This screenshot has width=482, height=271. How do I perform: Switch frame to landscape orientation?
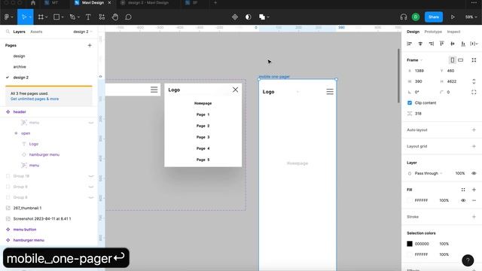point(460,60)
